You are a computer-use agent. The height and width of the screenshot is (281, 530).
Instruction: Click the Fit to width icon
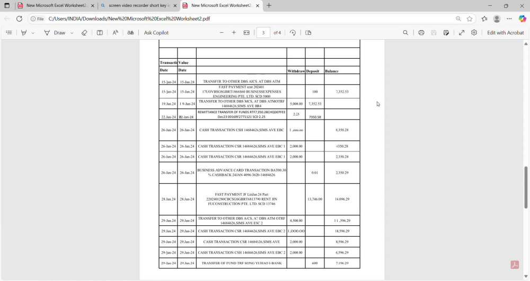(x=247, y=33)
